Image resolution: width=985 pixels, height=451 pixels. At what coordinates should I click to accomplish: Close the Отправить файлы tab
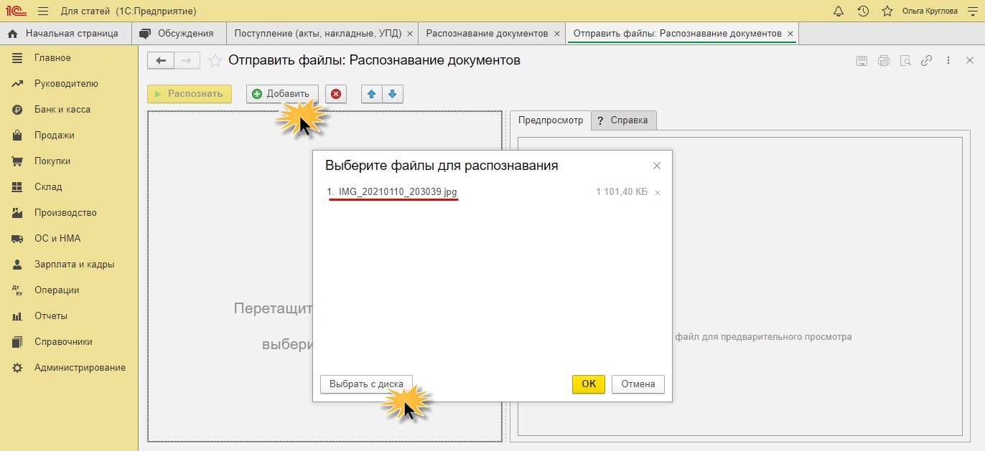(x=790, y=34)
